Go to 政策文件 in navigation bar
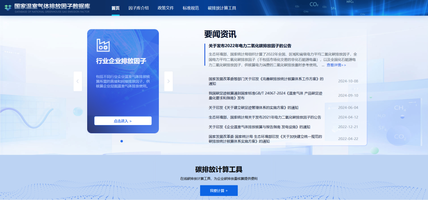Image resolution: width=428 pixels, height=200 pixels. [166, 8]
